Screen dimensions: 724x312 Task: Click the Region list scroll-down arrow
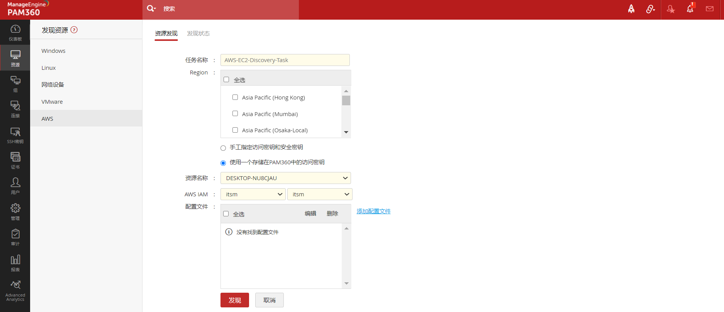coord(346,132)
